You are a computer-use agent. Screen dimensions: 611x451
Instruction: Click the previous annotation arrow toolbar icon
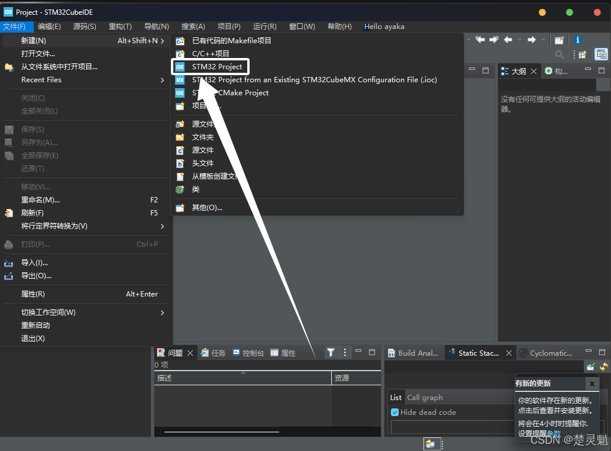pos(480,40)
